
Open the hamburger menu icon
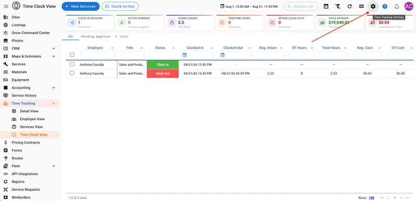[x=6, y=6]
